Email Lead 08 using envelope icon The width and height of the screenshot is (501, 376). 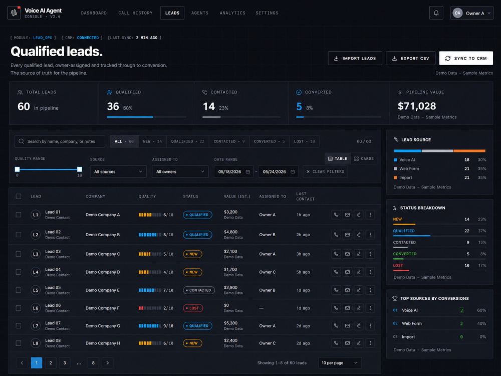(x=347, y=343)
